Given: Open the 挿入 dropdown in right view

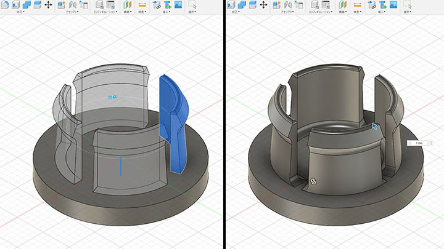Looking at the screenshot, I should pyautogui.click(x=382, y=12).
